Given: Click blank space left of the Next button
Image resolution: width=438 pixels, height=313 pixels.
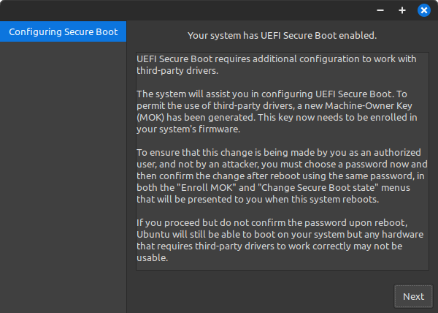Looking at the screenshot, I should coord(263,296).
